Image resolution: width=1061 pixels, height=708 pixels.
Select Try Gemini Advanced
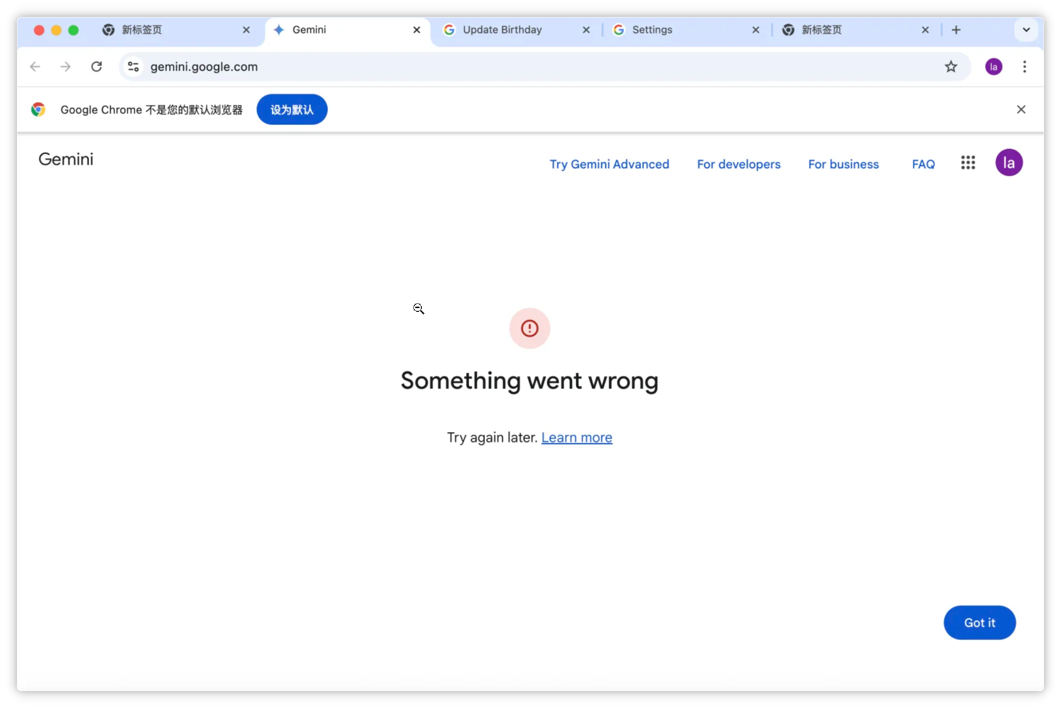[609, 164]
